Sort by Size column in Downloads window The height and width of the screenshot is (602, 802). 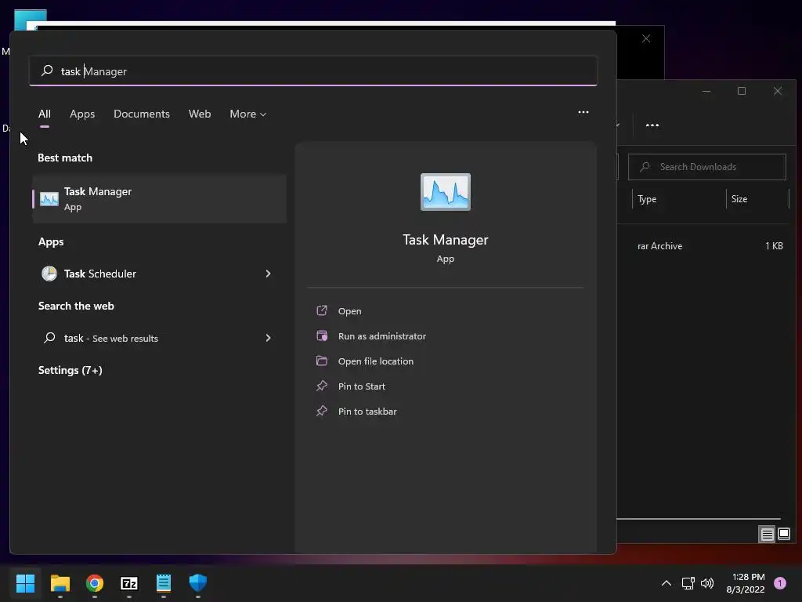pos(739,199)
